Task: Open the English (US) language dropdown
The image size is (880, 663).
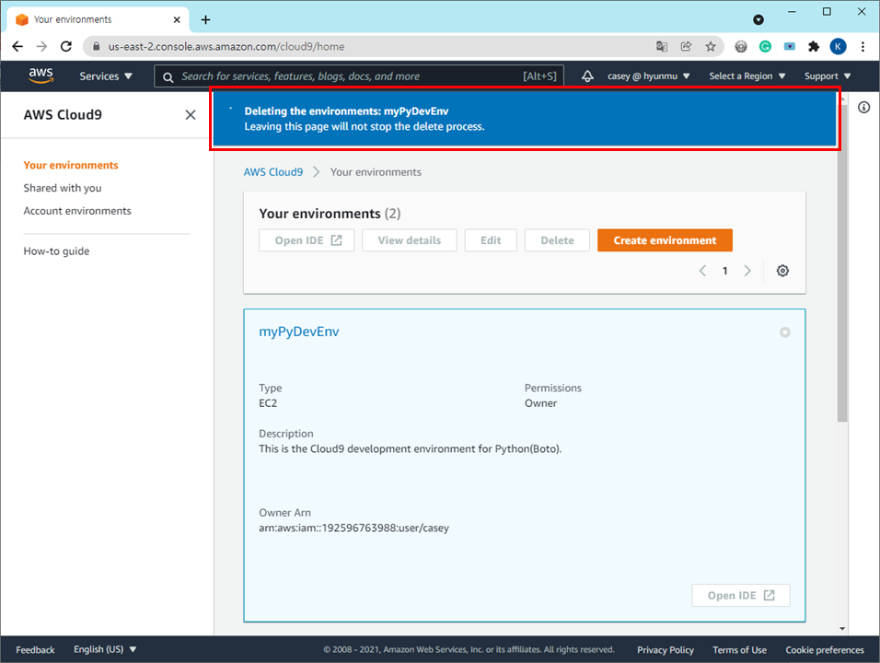Action: coord(105,649)
